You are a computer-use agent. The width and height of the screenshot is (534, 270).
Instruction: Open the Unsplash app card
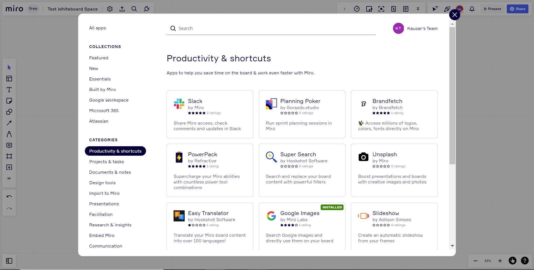[x=394, y=170]
